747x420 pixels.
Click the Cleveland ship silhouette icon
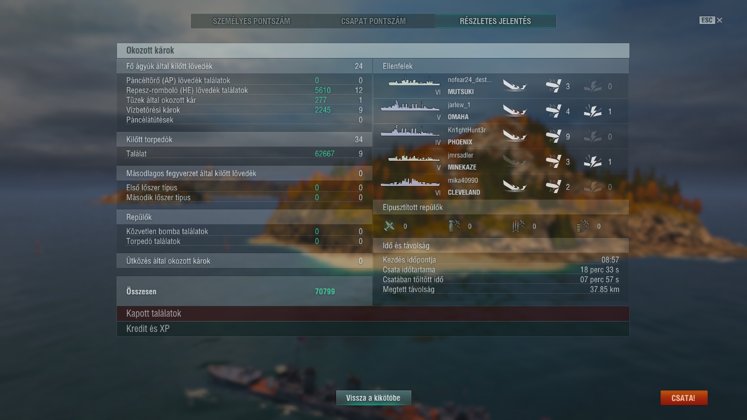point(410,182)
